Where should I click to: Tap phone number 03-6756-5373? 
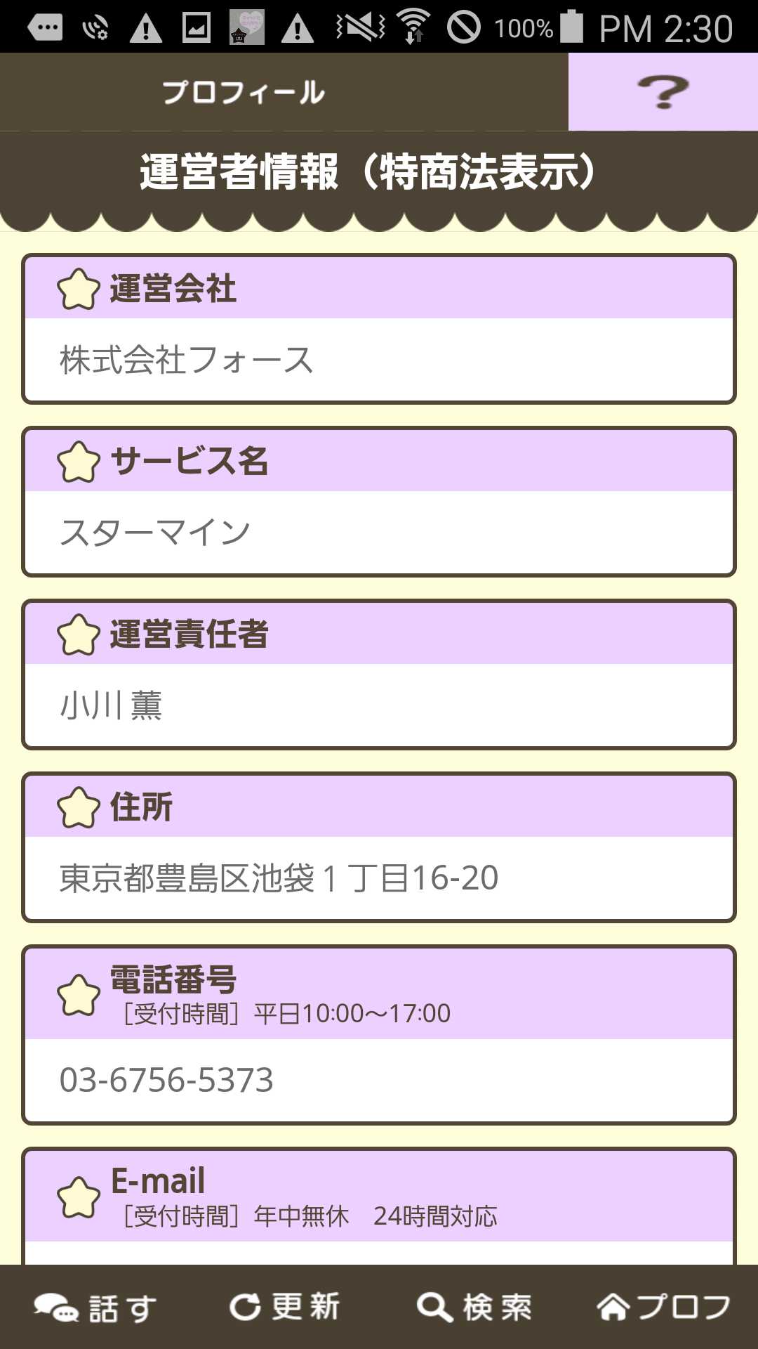(166, 1080)
